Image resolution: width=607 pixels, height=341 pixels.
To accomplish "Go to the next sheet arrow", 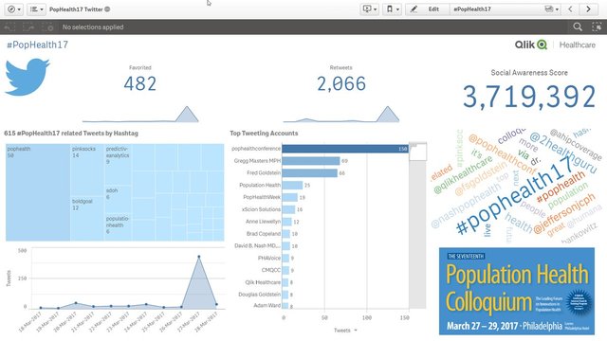I will point(588,9).
